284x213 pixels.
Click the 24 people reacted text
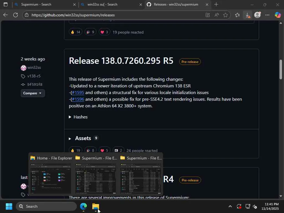point(142,151)
